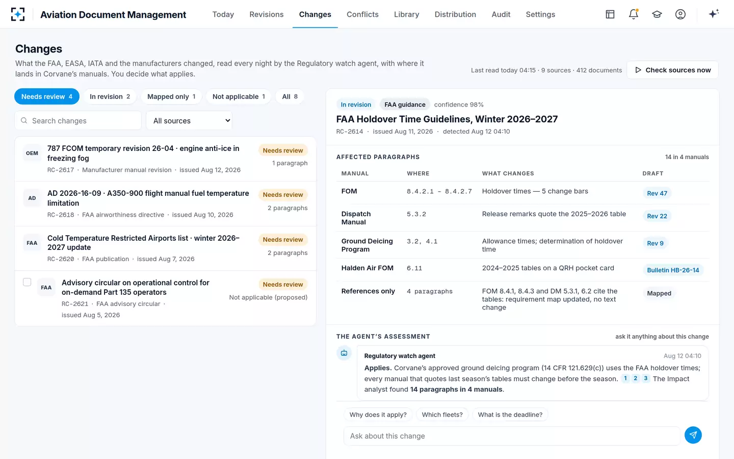
Task: Open the graduation cap training icon
Action: [x=657, y=14]
